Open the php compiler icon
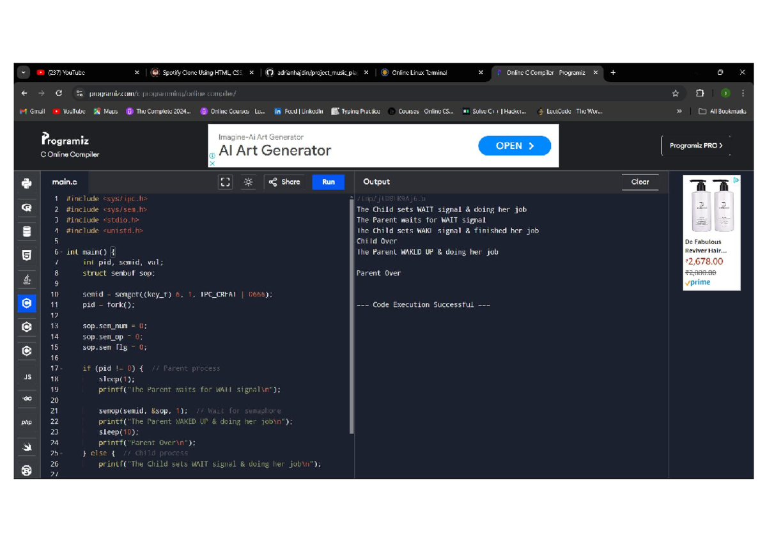 27,422
